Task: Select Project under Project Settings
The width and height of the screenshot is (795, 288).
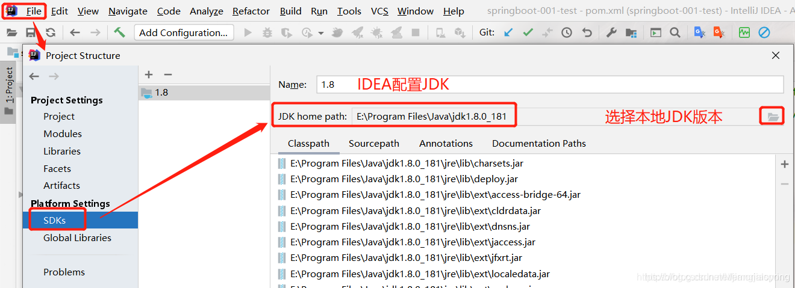Action: [59, 116]
